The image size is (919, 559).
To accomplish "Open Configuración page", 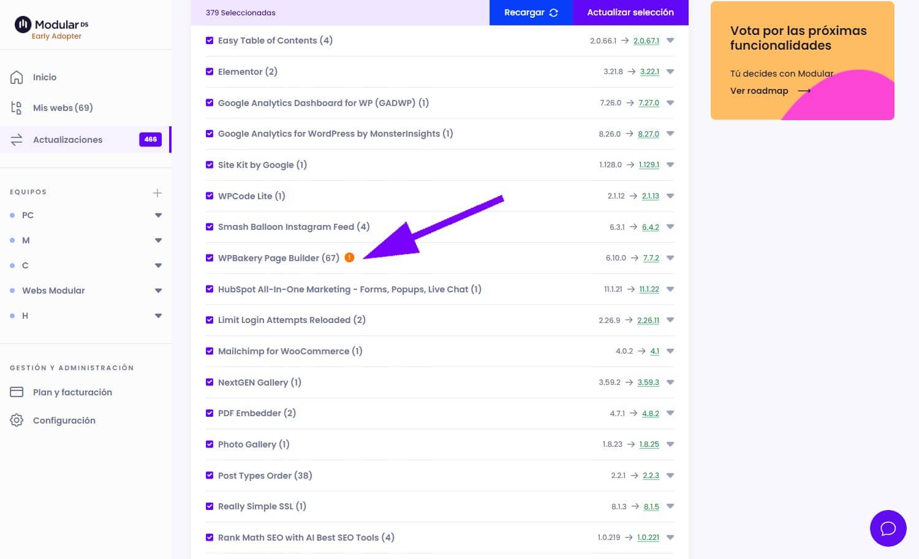I will click(x=64, y=420).
